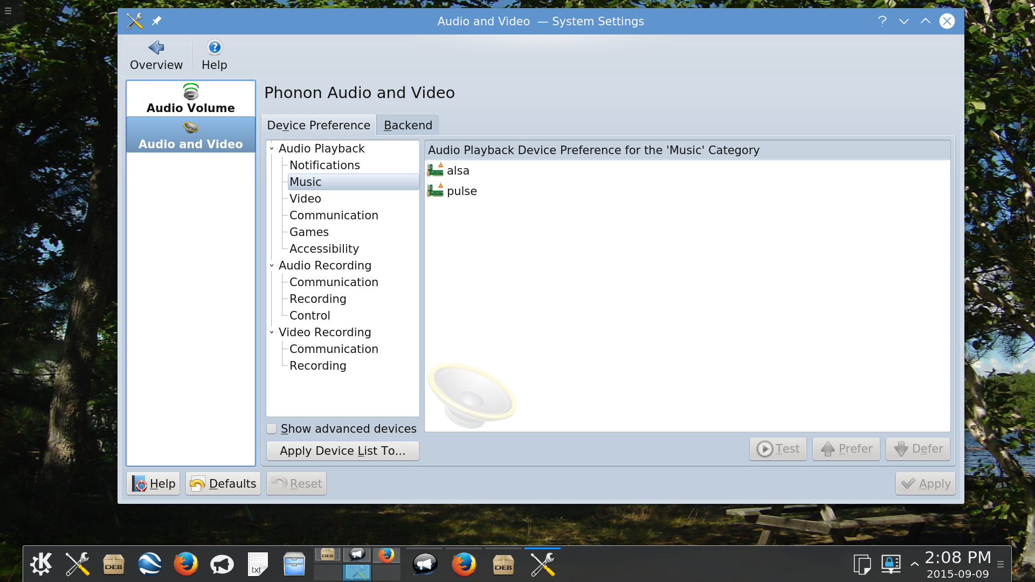
Task: Launch Google Earth from the panel
Action: point(149,564)
